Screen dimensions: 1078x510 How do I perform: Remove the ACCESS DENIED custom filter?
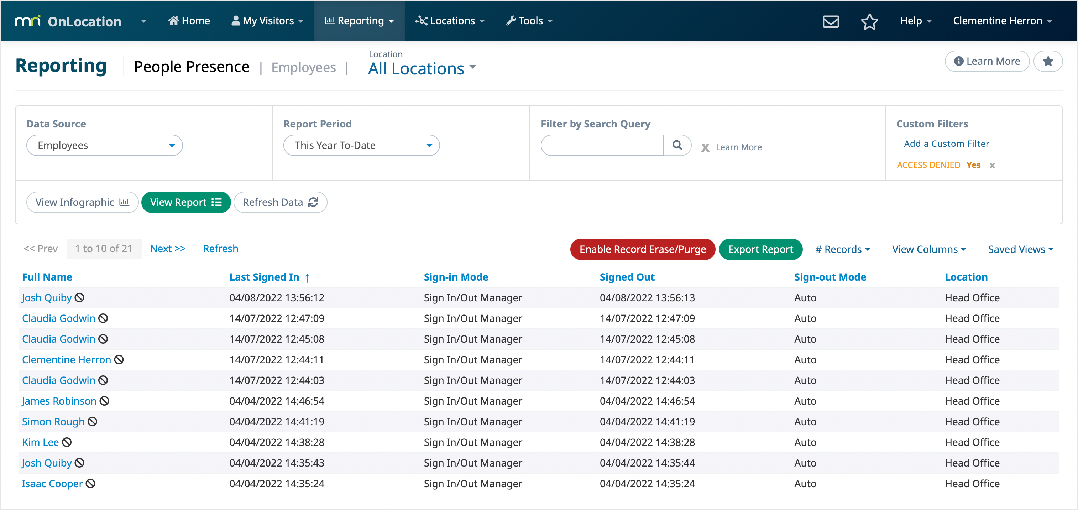click(992, 165)
